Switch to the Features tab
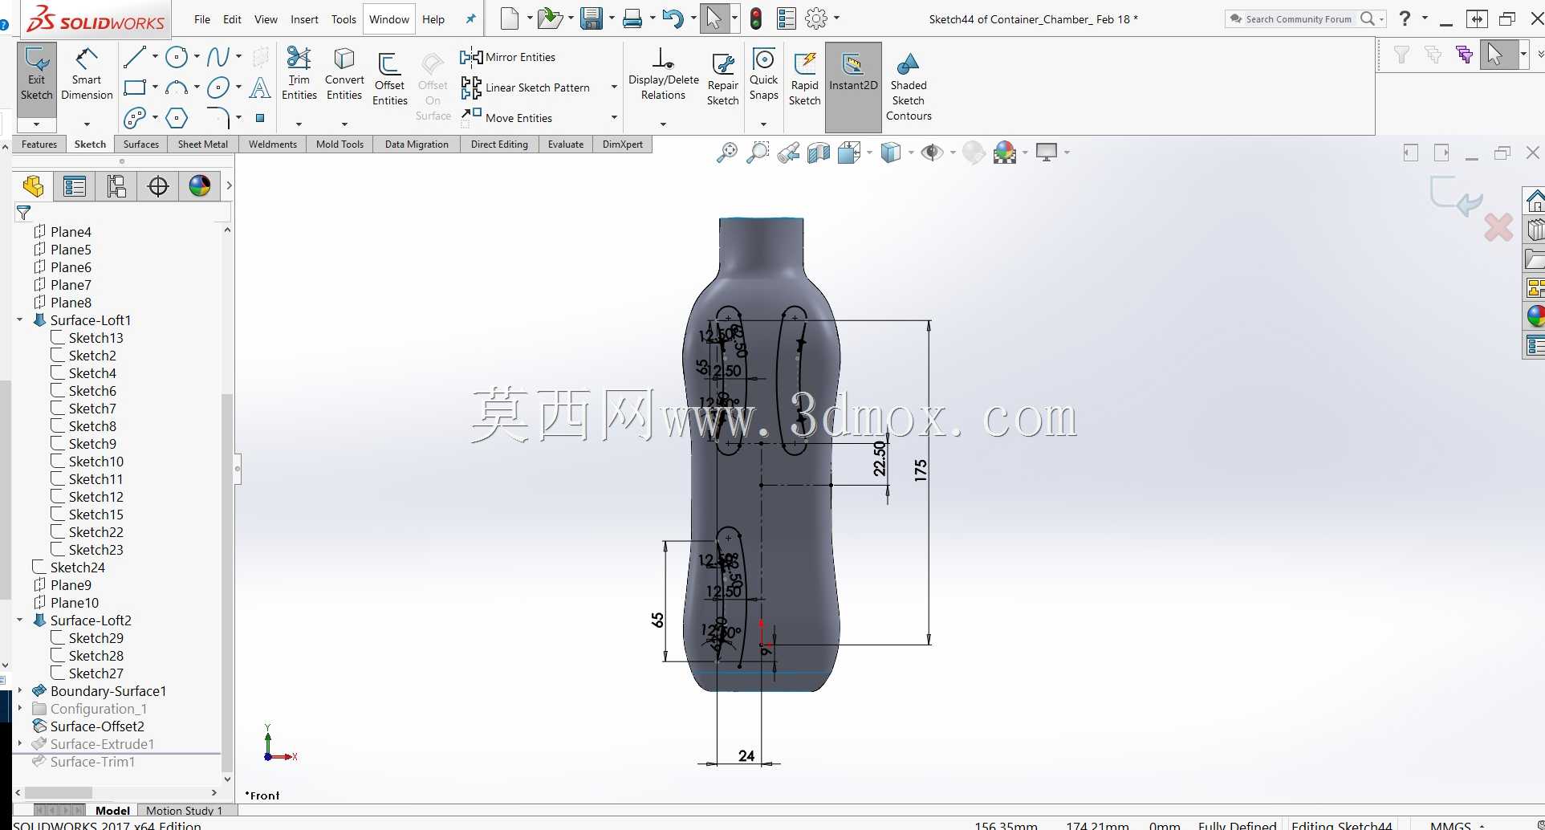The width and height of the screenshot is (1545, 830). 39,144
